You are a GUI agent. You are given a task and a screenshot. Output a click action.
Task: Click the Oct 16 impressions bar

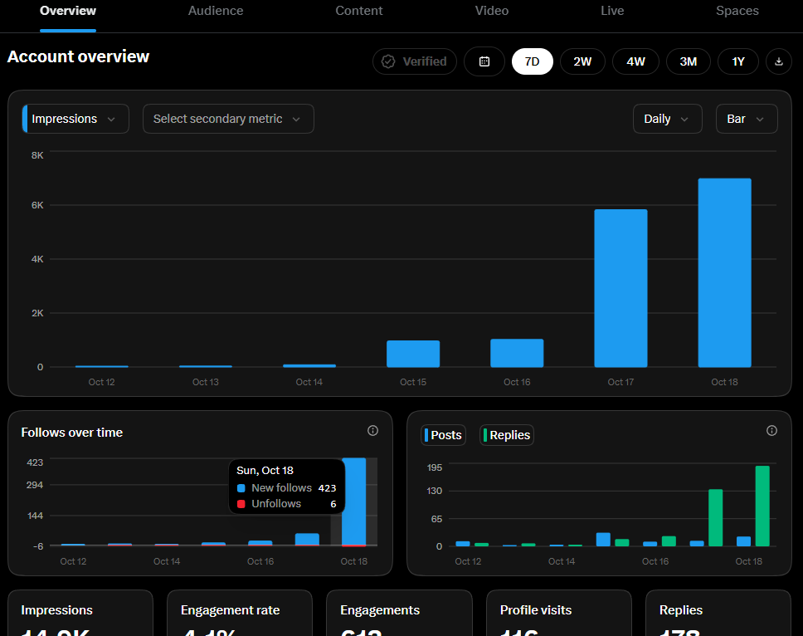pos(517,353)
